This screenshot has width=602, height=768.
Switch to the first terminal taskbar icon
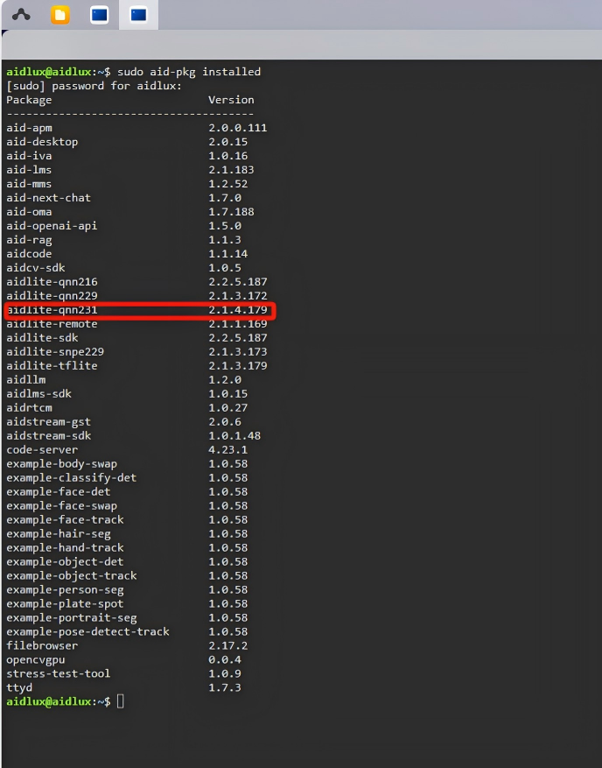coord(100,15)
